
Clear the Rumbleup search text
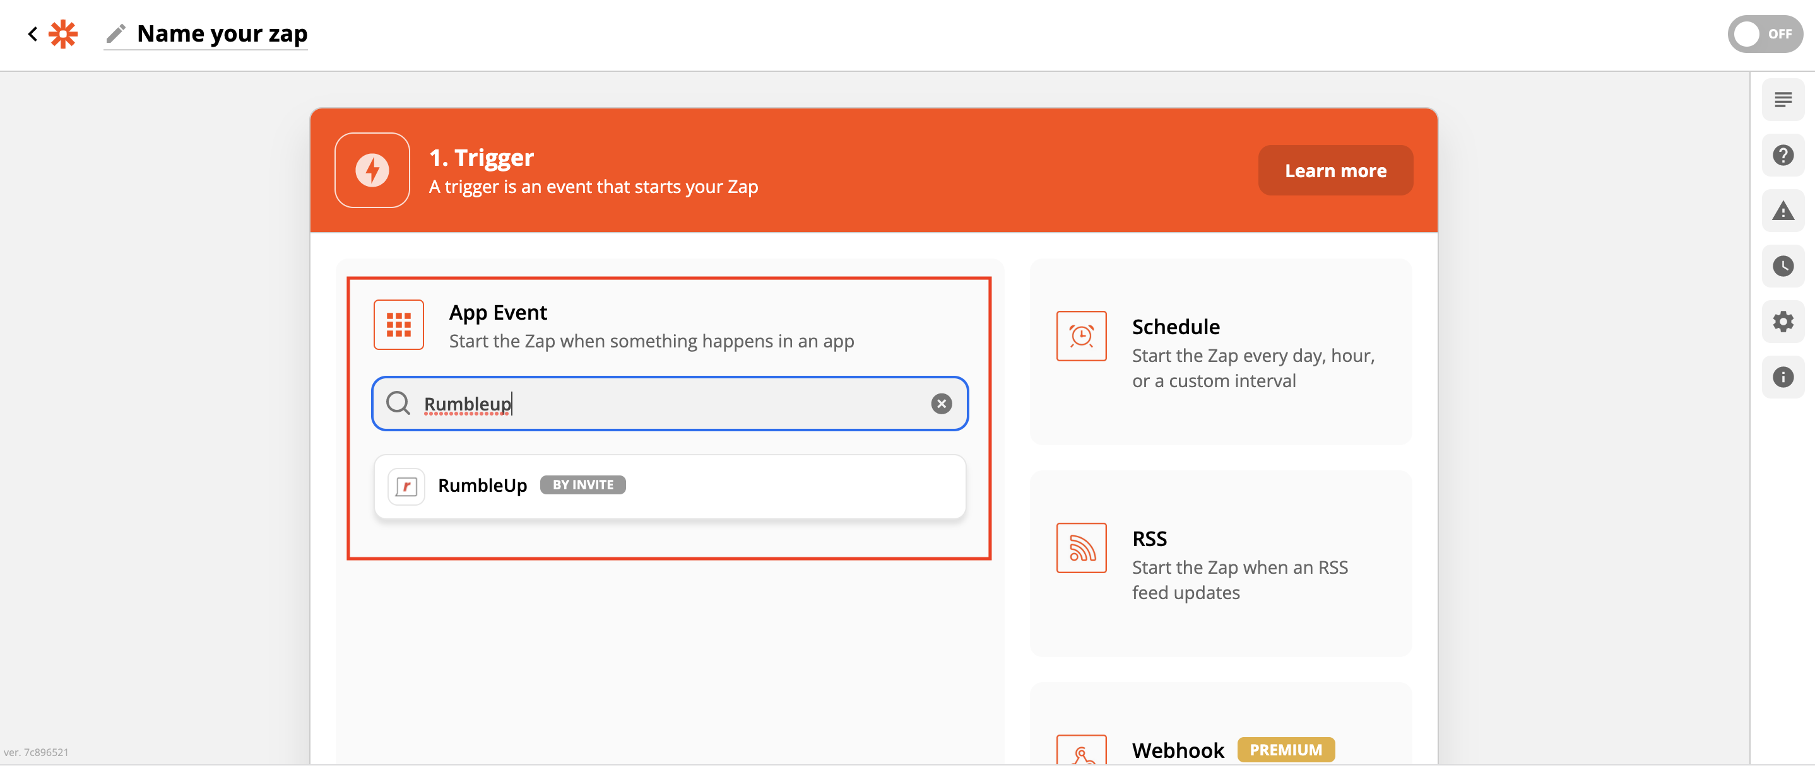pos(940,404)
